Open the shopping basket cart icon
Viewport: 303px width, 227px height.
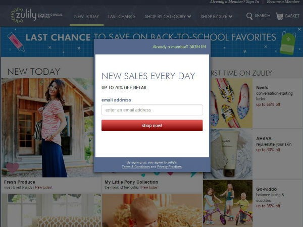click(279, 16)
